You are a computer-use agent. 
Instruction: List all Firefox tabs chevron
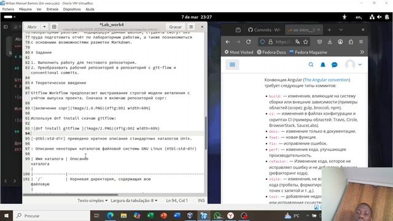(341, 30)
